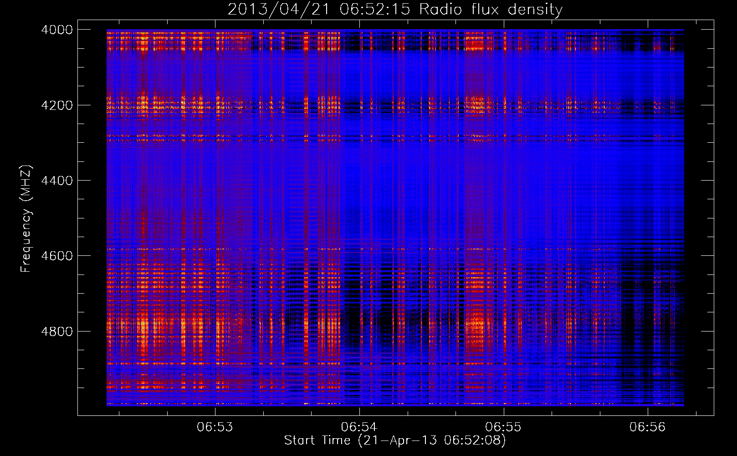Select the 4200 frequency axis label
Image resolution: width=737 pixels, height=456 pixels.
(x=57, y=105)
